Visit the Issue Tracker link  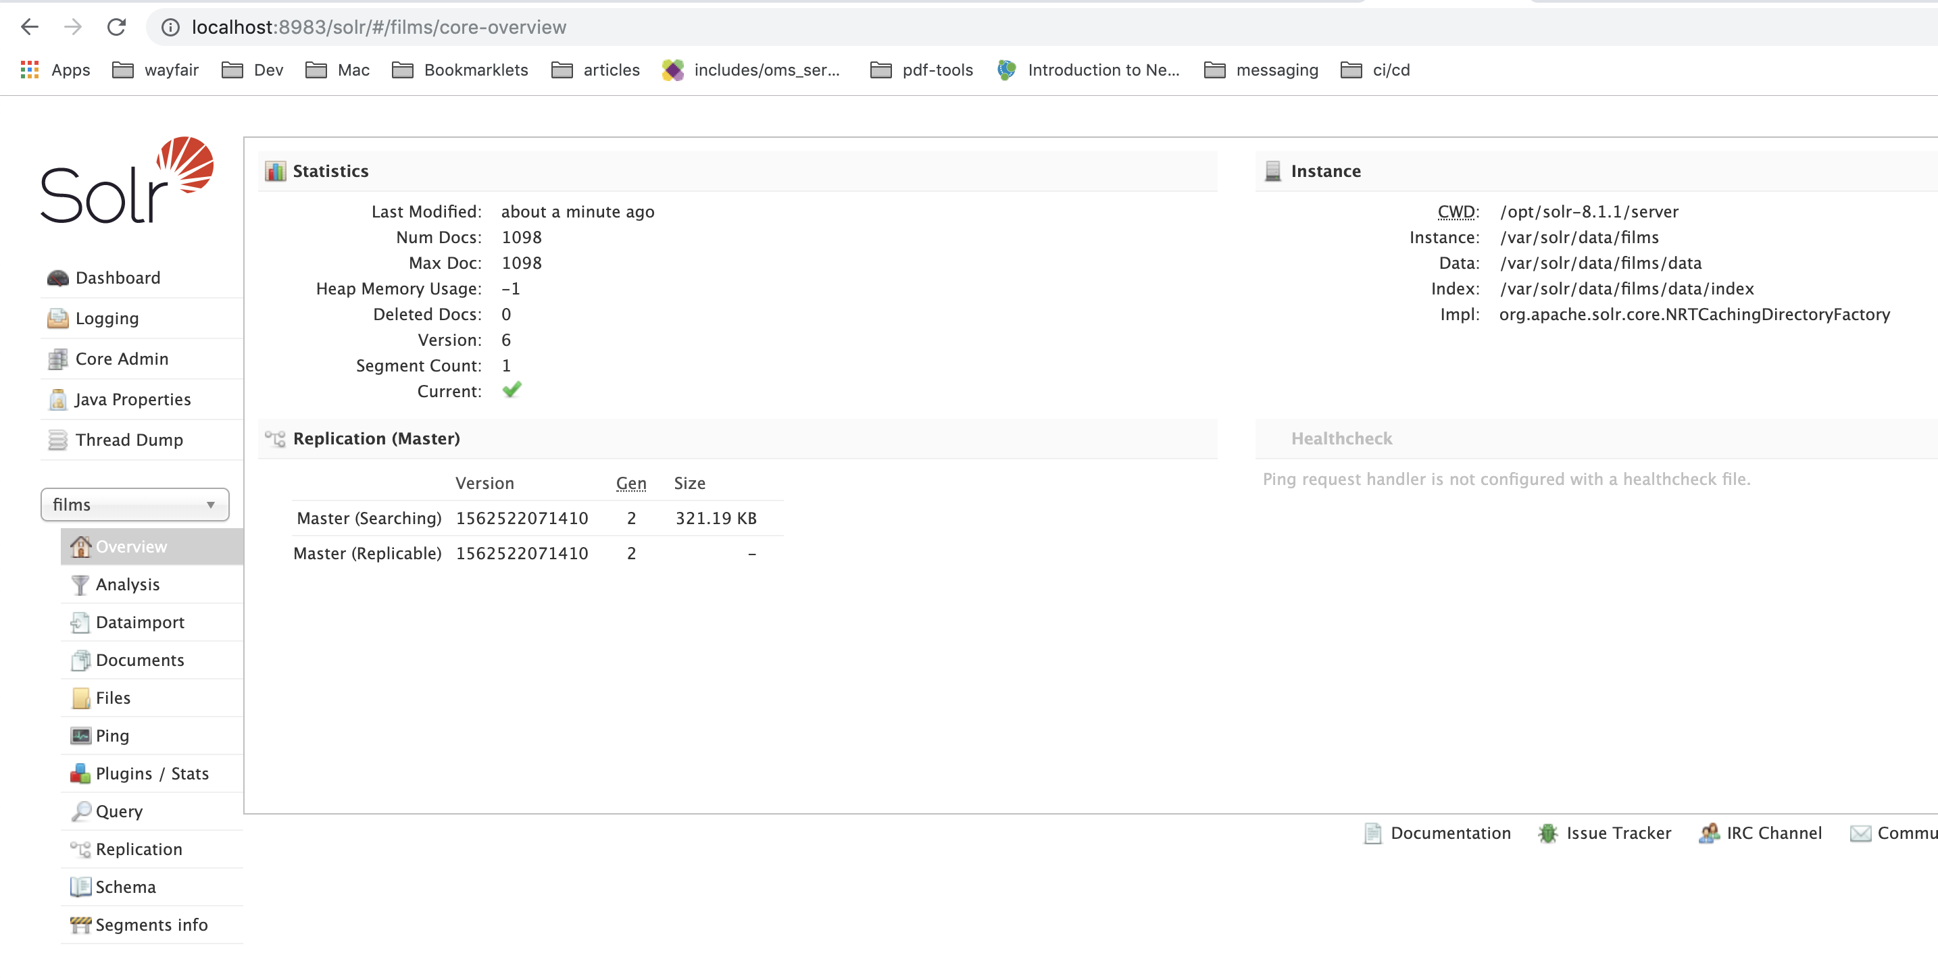pyautogui.click(x=1618, y=833)
